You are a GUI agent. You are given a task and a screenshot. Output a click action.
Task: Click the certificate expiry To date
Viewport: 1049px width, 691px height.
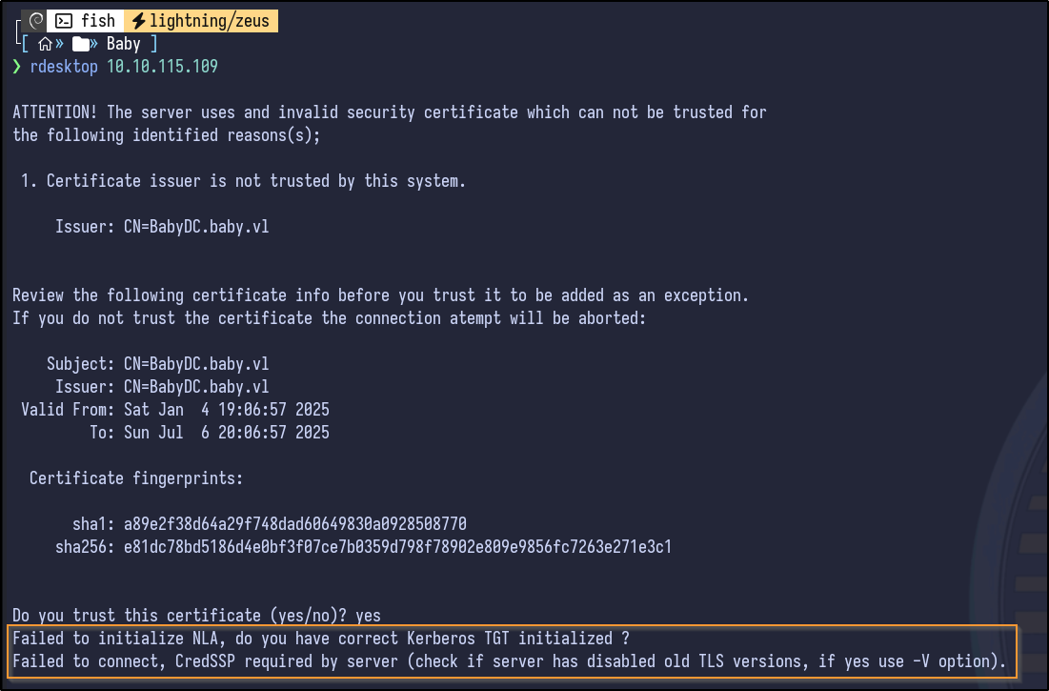(x=227, y=433)
